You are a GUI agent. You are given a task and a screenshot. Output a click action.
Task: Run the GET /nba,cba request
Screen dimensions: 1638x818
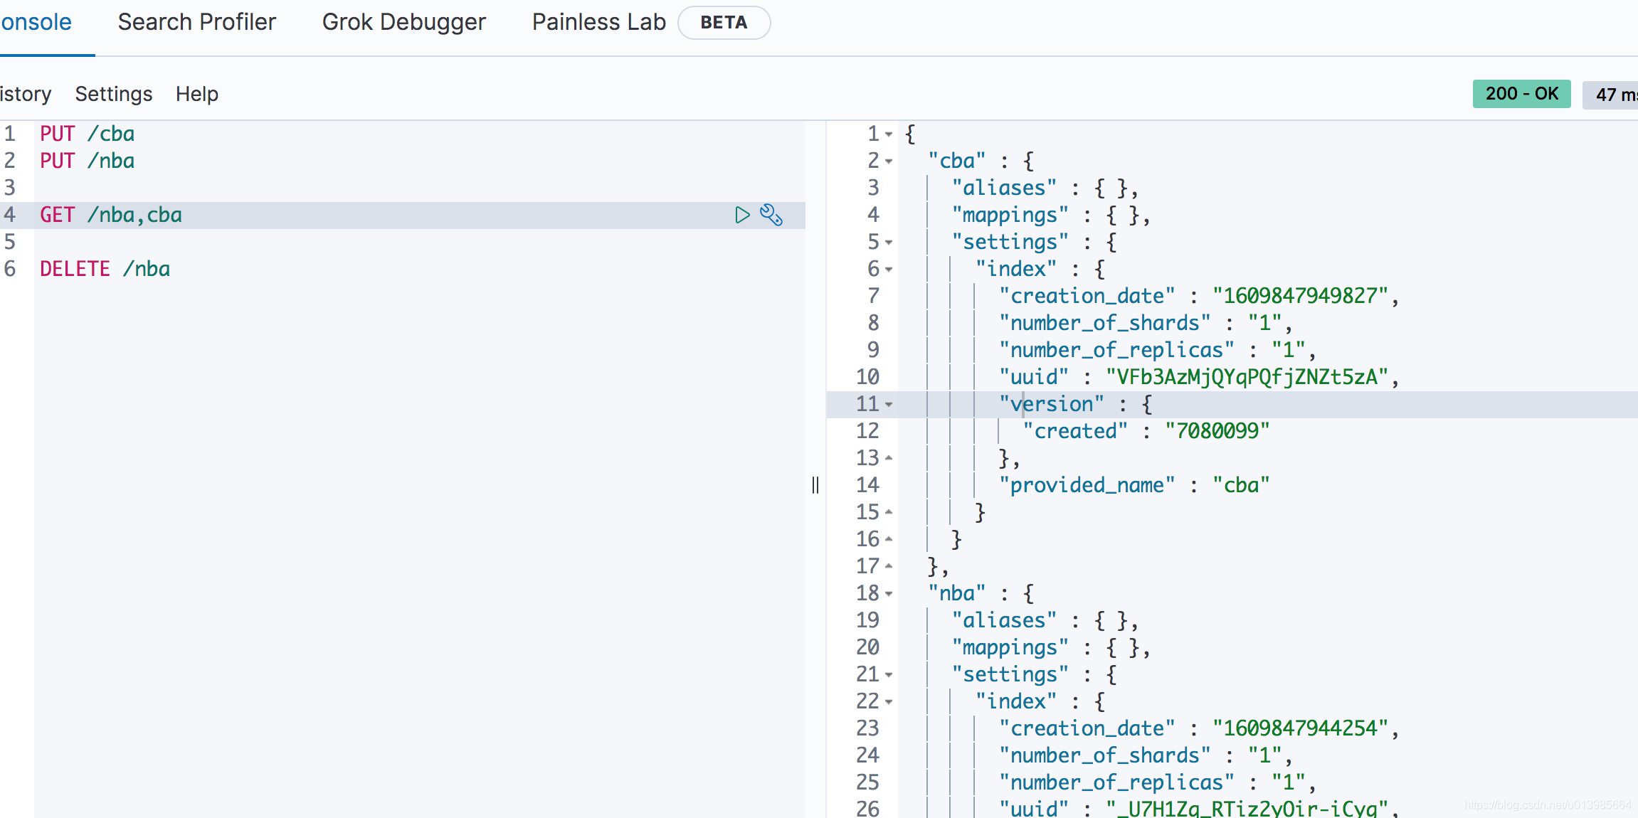click(x=742, y=215)
